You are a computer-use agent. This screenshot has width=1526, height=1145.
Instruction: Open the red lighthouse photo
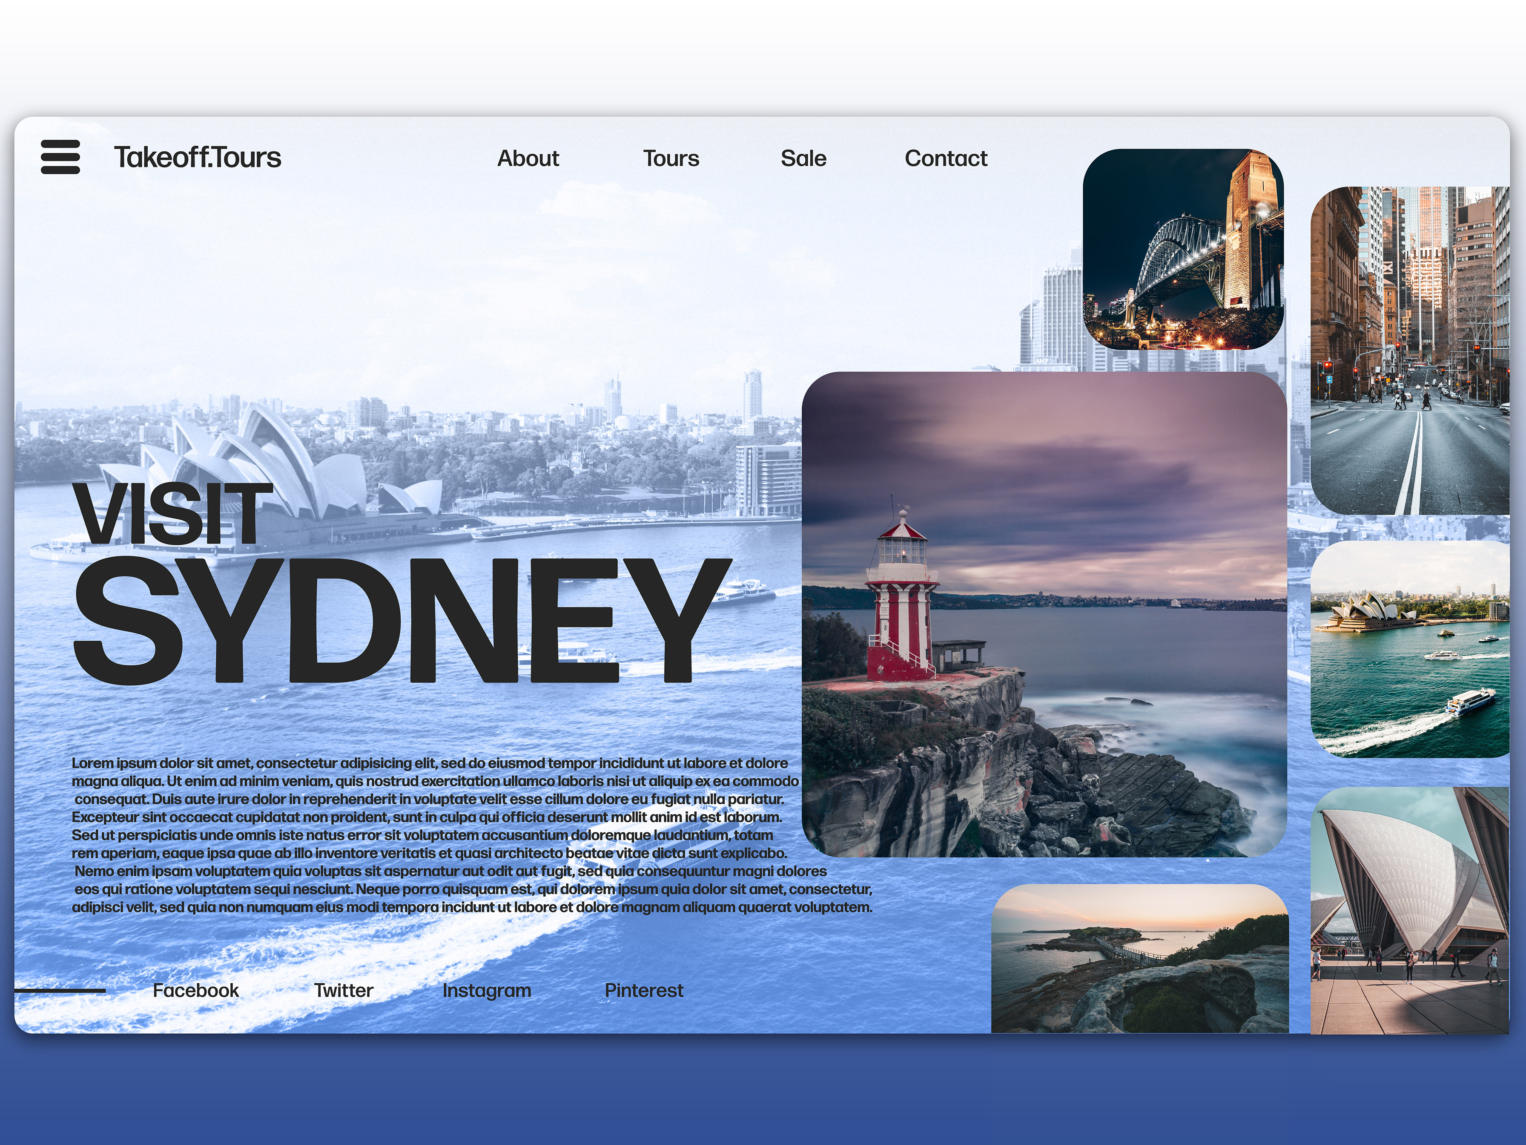point(1044,614)
